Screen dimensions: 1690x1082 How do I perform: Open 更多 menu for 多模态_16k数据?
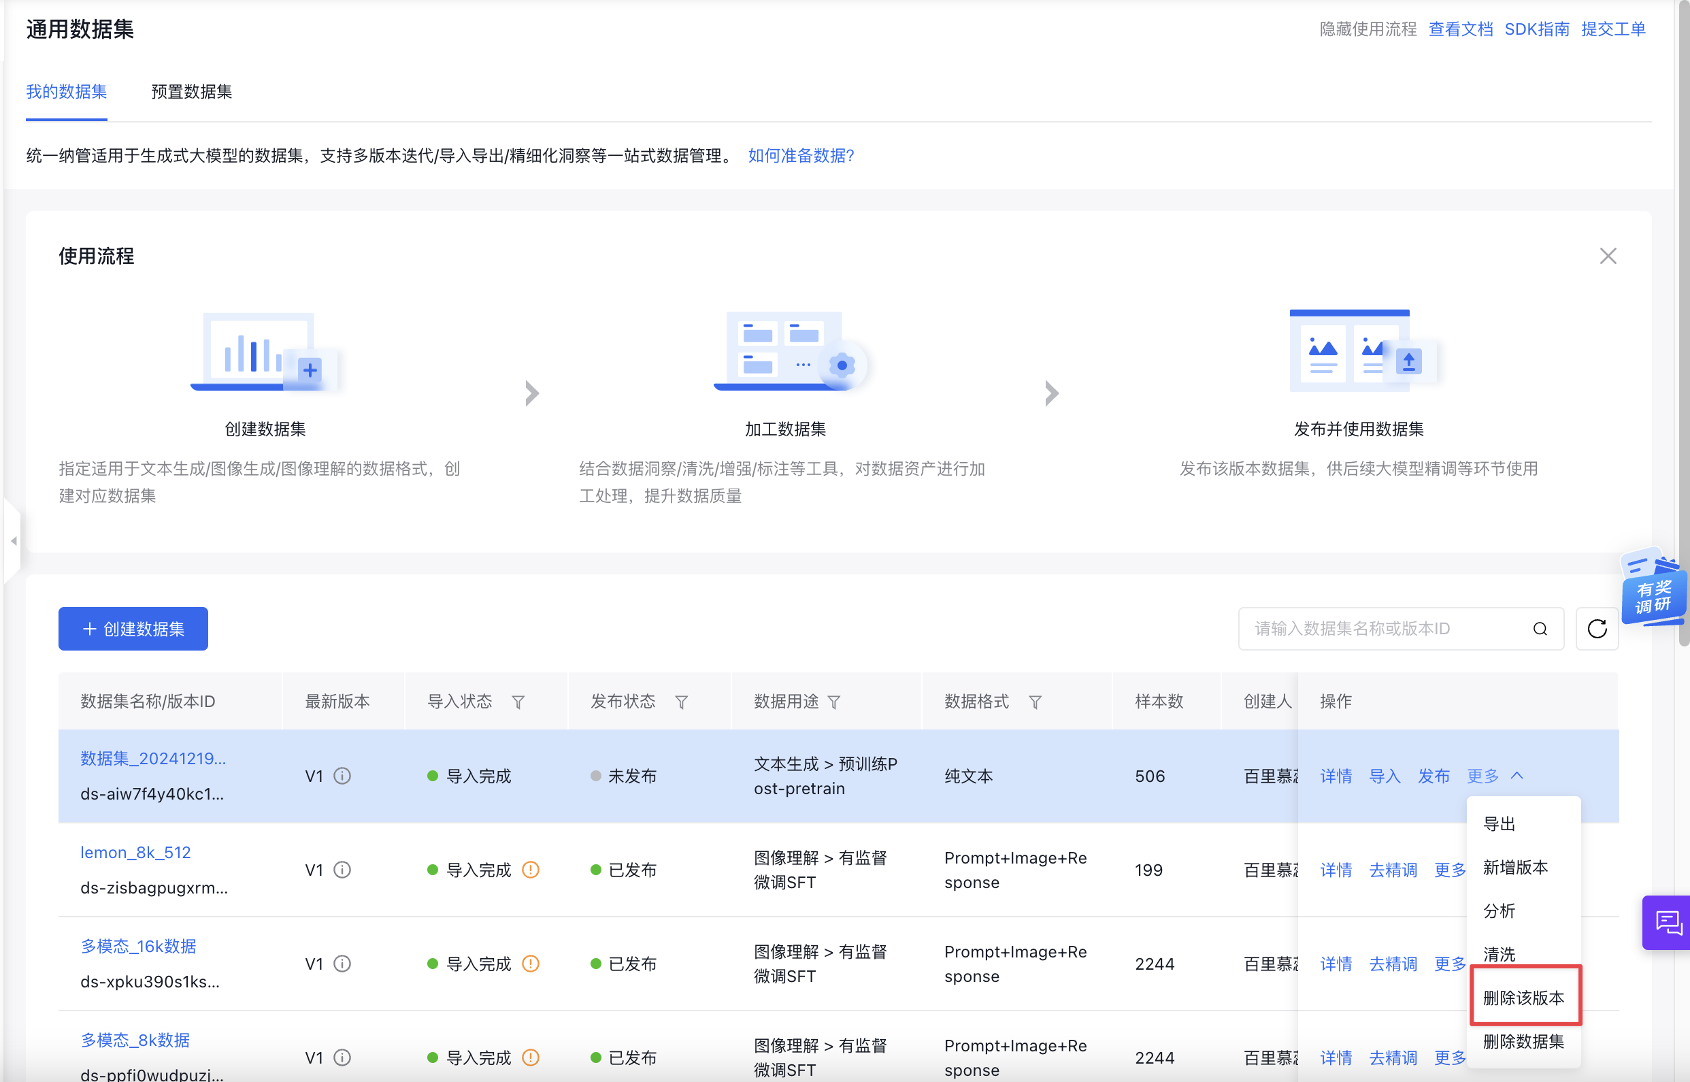click(1450, 964)
